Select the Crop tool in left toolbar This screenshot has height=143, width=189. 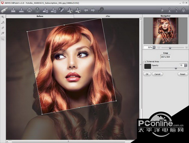pyautogui.click(x=3, y=39)
